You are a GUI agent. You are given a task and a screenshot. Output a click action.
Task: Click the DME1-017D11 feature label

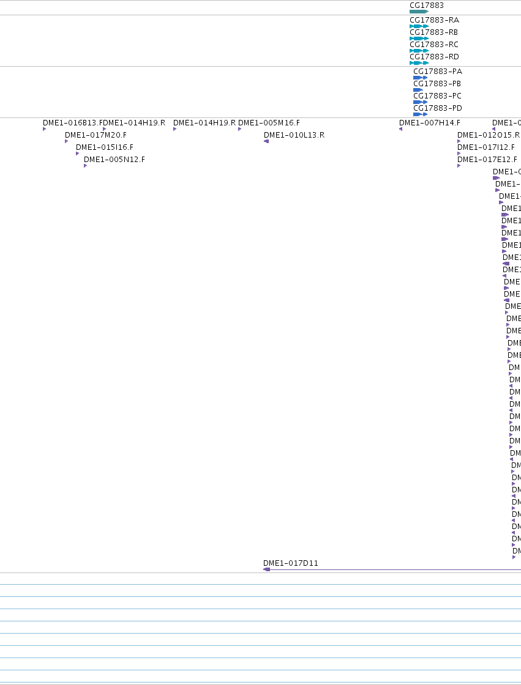291,563
